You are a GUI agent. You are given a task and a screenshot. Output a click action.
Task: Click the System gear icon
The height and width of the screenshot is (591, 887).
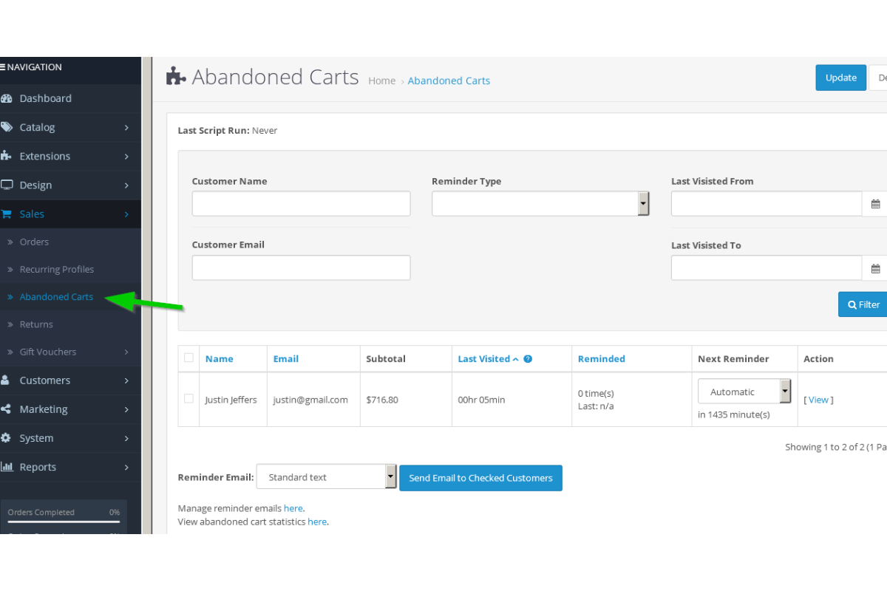point(7,438)
